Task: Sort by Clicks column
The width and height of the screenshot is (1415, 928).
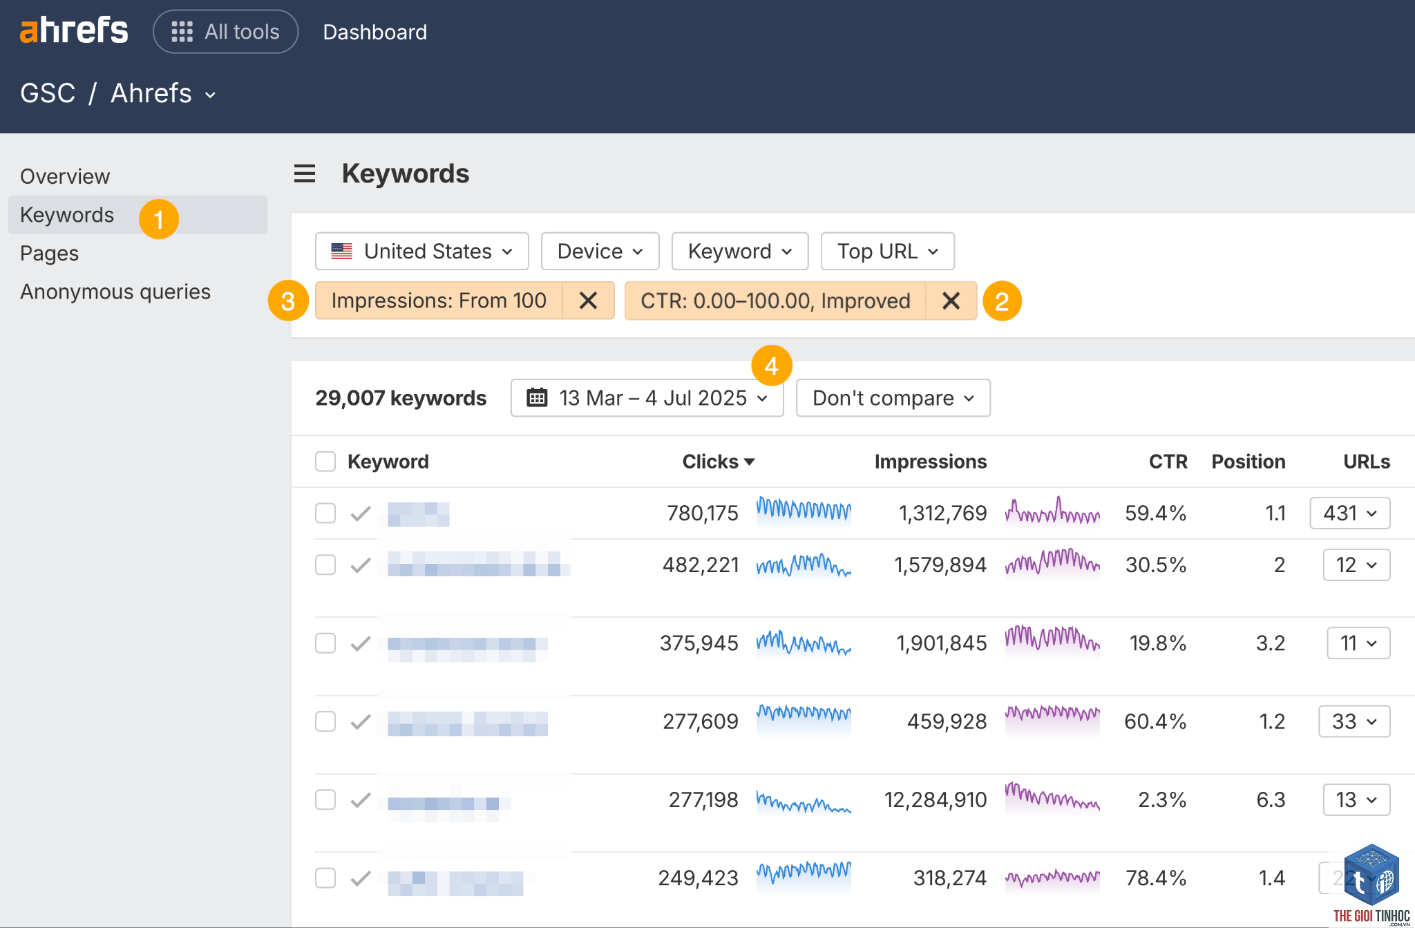Action: click(x=718, y=462)
